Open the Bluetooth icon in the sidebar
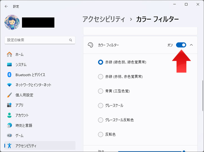This screenshot has width=204, height=152. [x=9, y=75]
